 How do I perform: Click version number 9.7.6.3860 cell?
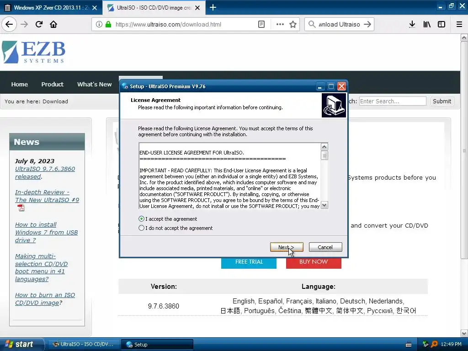[x=164, y=306]
